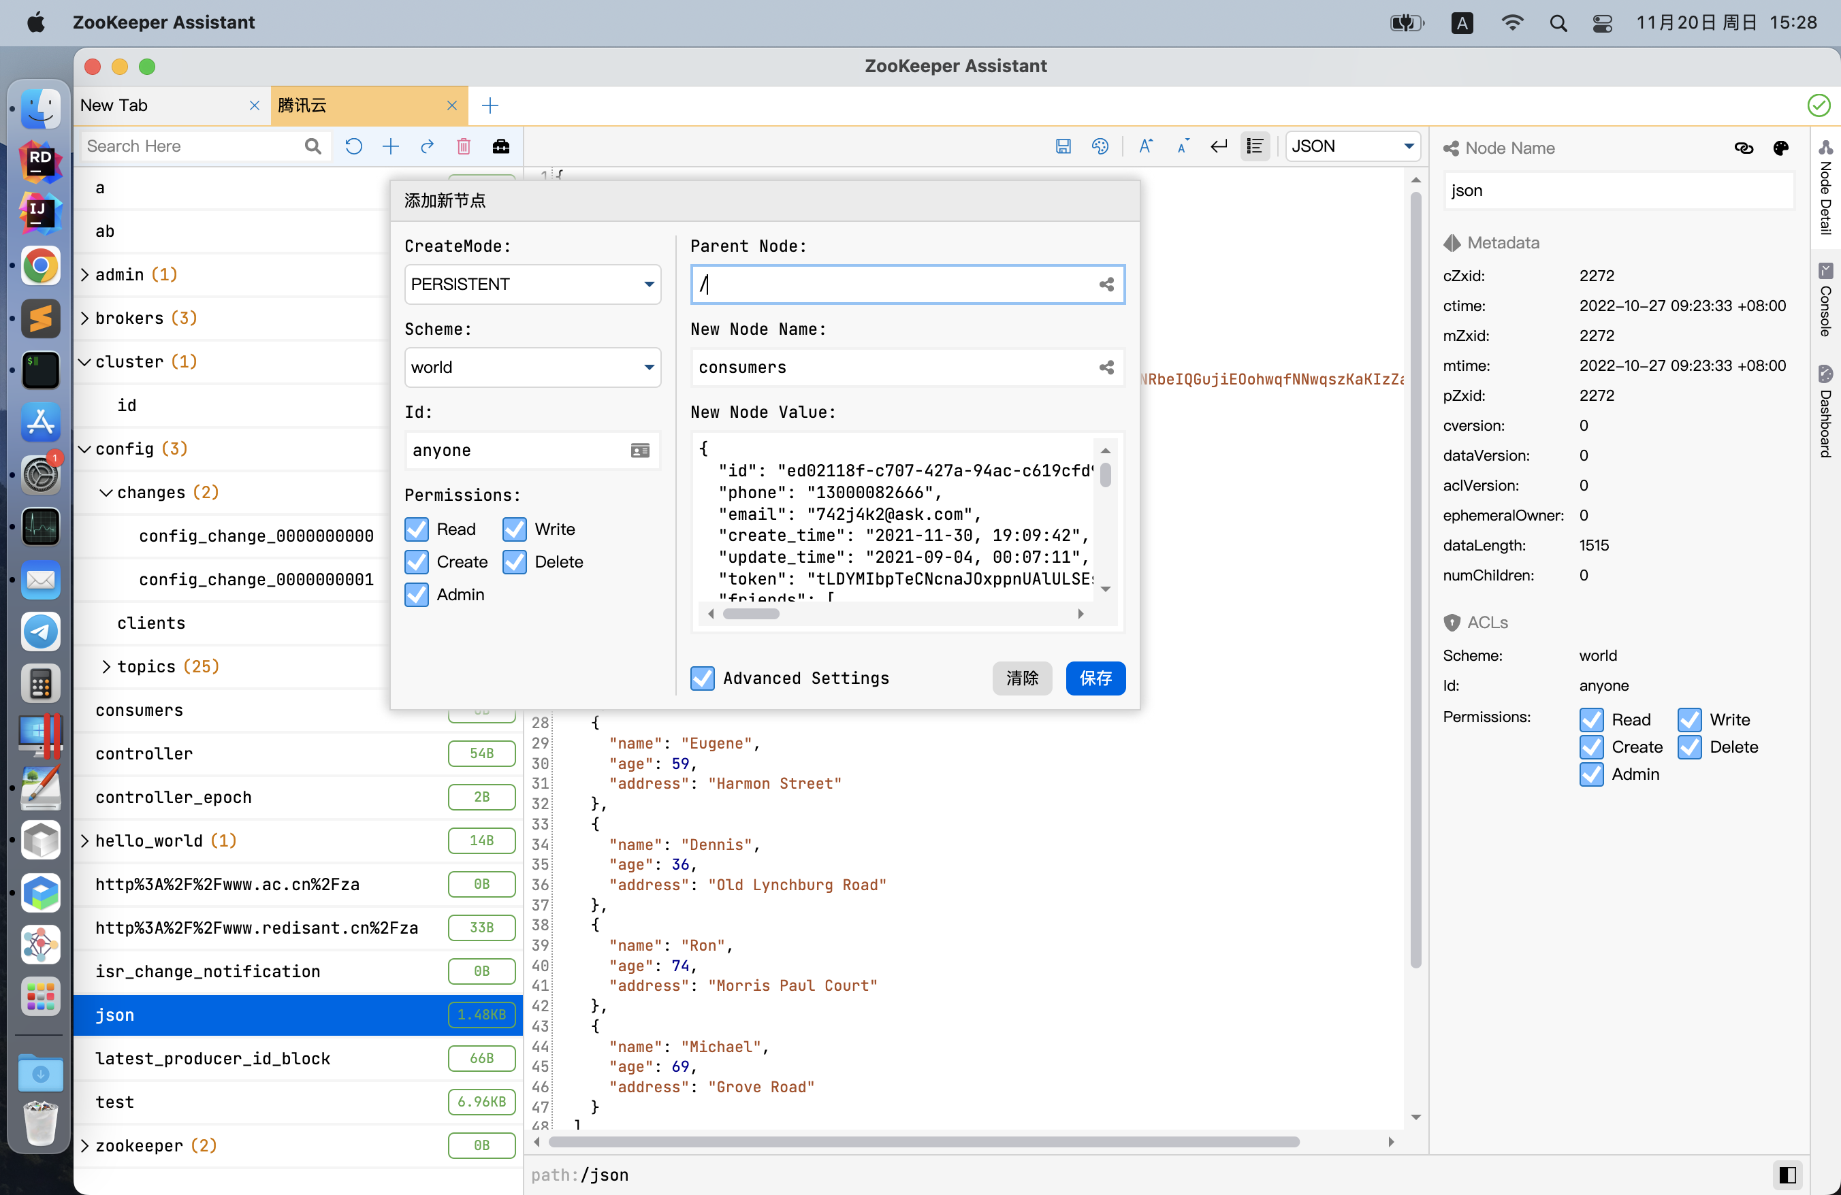Click the copy link icon beside Node Name
Screen dimensions: 1841x1195
[1744, 148]
